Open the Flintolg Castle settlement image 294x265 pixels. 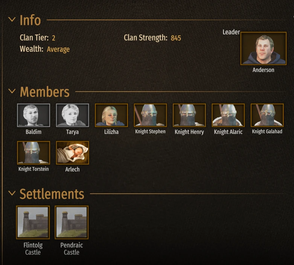(33, 222)
